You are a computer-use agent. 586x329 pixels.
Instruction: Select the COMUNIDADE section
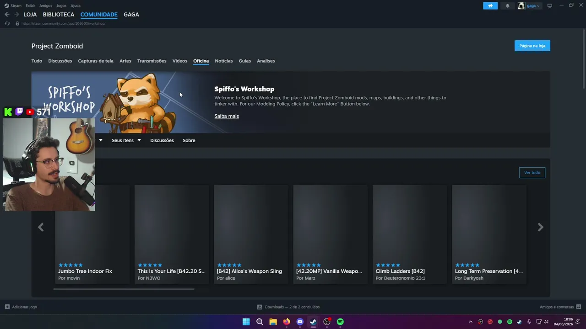[99, 15]
